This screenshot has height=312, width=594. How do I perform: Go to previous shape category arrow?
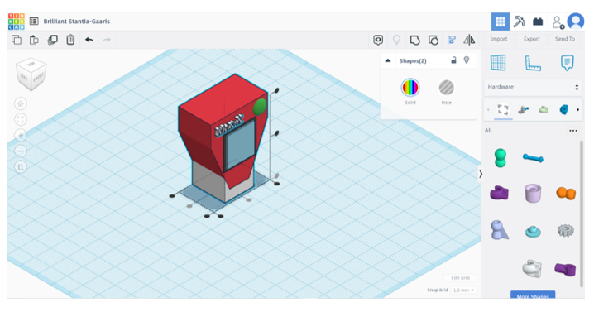click(488, 110)
